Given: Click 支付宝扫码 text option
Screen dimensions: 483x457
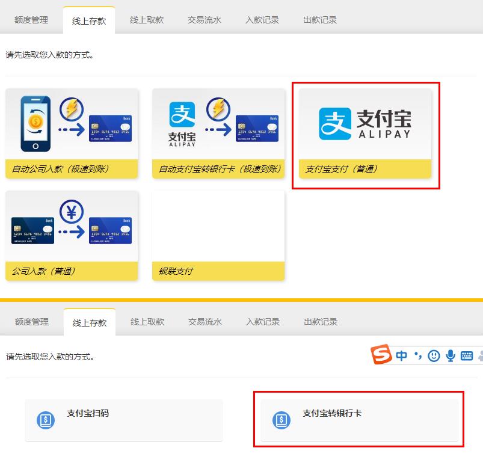Looking at the screenshot, I should tap(88, 414).
